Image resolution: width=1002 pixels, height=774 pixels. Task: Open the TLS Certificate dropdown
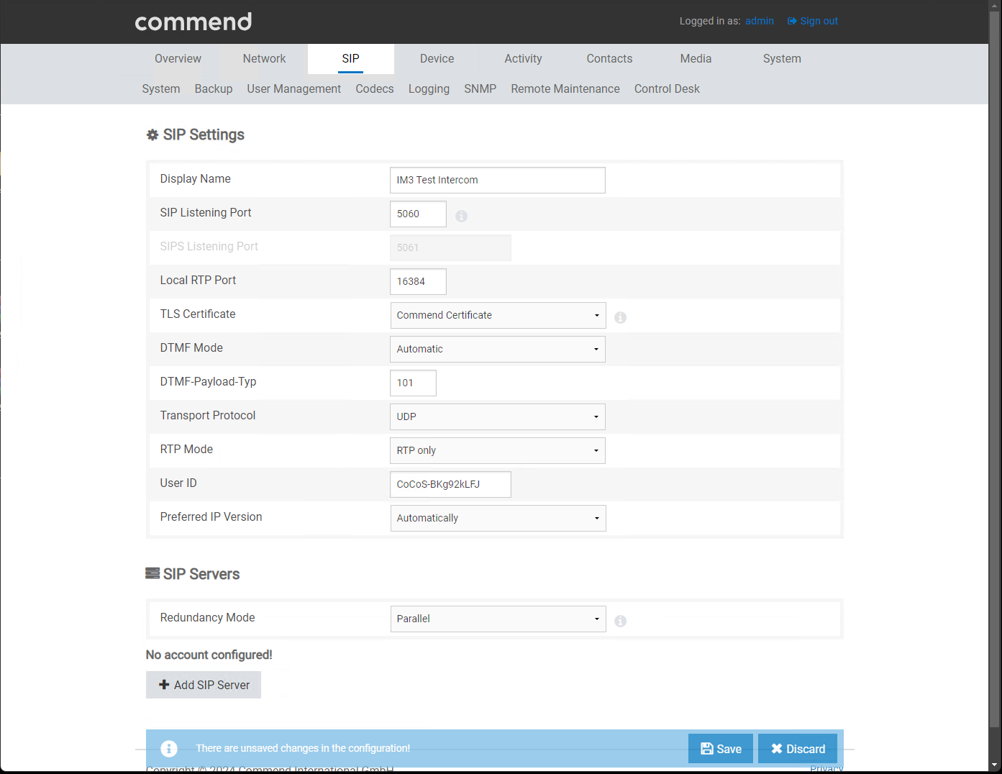pos(498,315)
